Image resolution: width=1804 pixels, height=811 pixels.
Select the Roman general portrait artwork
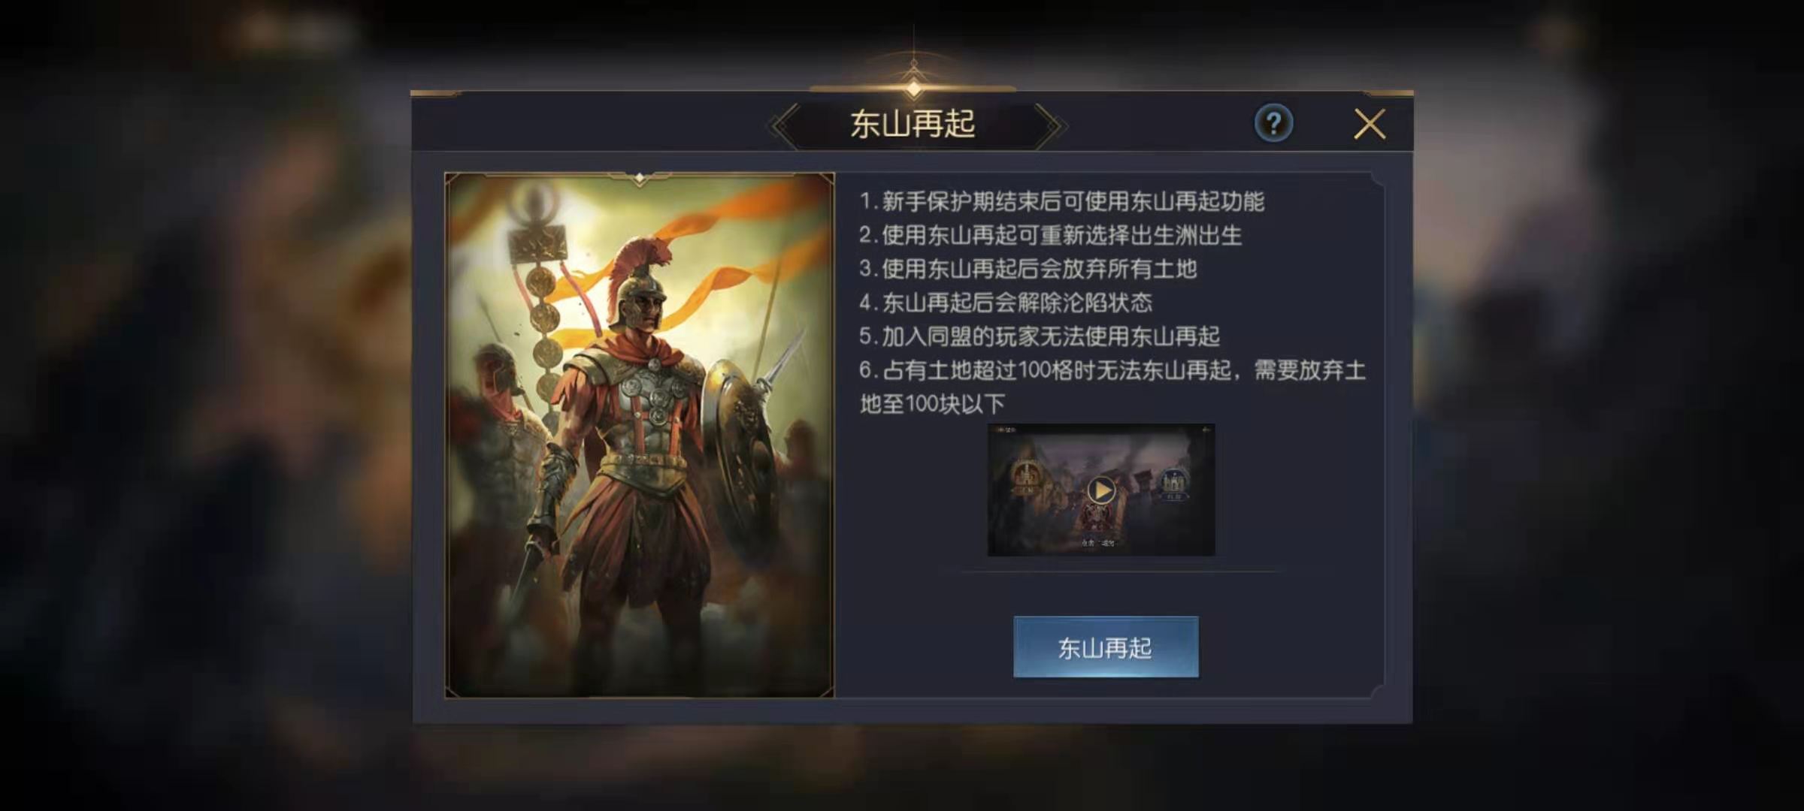[x=640, y=436]
